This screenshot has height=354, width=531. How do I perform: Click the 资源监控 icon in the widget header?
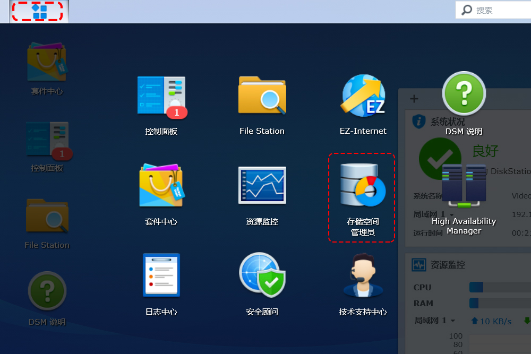click(419, 265)
